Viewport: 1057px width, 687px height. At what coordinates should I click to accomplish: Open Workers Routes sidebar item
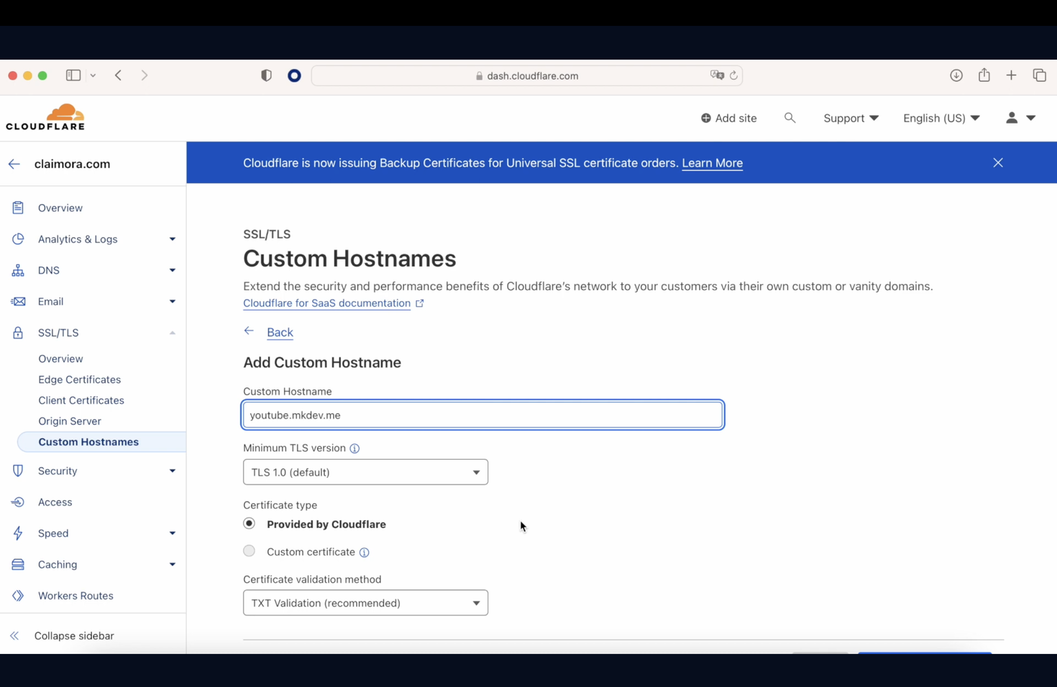tap(75, 596)
